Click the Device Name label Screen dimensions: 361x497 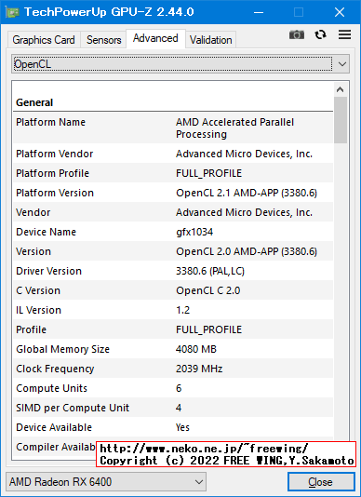click(46, 232)
